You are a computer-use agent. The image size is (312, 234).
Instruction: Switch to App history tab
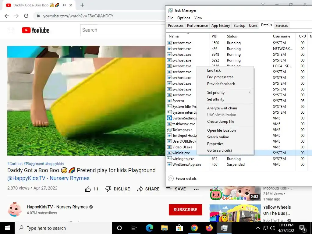click(221, 26)
